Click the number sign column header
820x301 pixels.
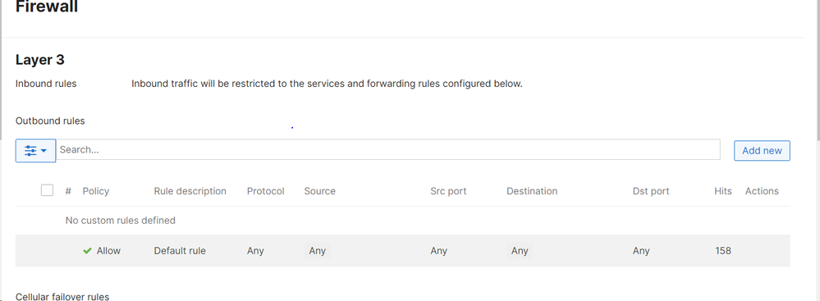point(68,191)
